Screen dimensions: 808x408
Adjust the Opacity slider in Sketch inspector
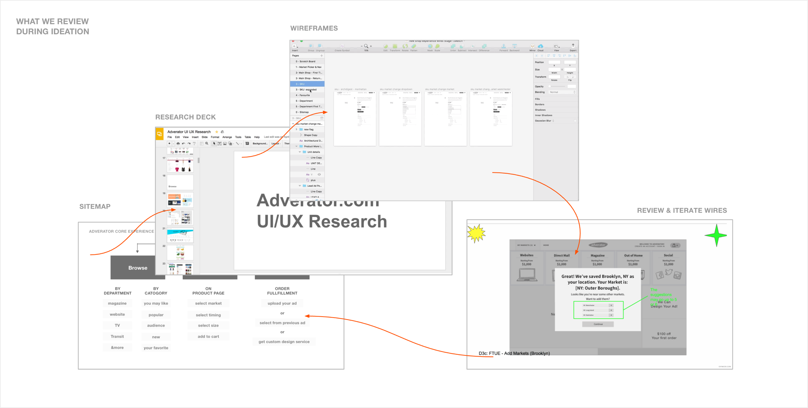(557, 86)
